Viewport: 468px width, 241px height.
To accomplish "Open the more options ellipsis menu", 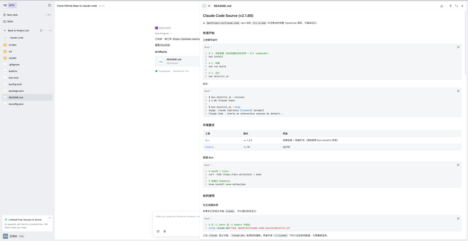I will tap(50, 31).
